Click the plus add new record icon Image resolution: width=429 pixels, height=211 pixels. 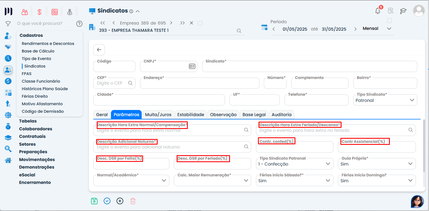pyautogui.click(x=120, y=201)
